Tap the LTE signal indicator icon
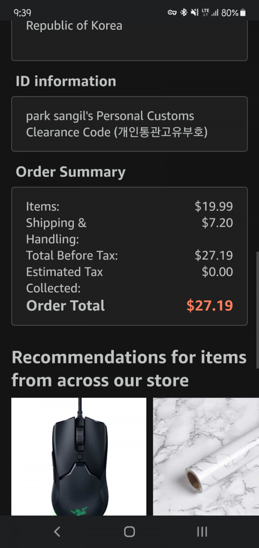259x548 pixels. click(x=205, y=13)
